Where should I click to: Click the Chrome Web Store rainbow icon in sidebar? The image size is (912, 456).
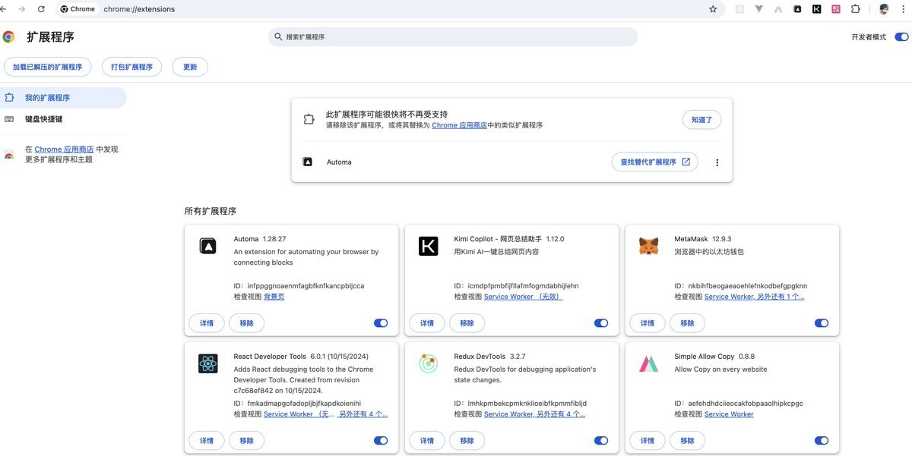point(9,155)
